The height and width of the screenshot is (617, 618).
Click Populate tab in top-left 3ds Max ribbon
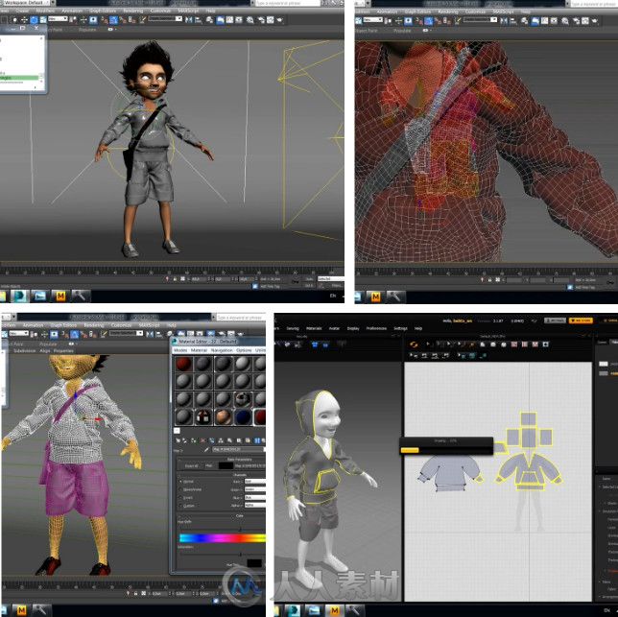pos(87,30)
